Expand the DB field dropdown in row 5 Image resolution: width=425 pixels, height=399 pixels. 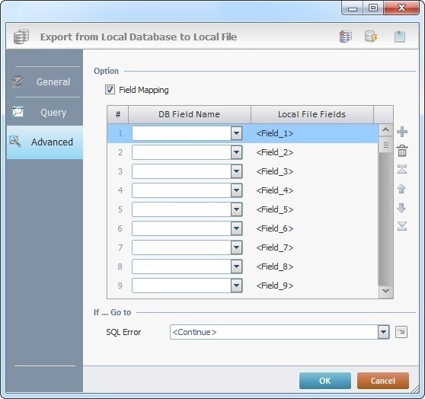click(x=236, y=209)
